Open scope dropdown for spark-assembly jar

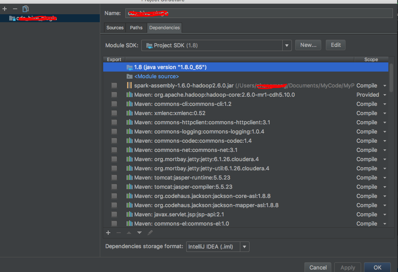point(385,86)
